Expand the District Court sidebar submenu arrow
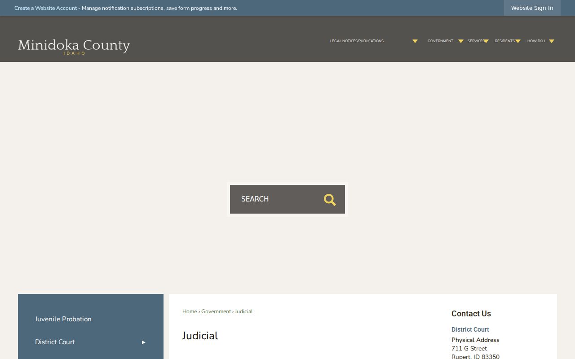The height and width of the screenshot is (359, 575). [x=144, y=342]
